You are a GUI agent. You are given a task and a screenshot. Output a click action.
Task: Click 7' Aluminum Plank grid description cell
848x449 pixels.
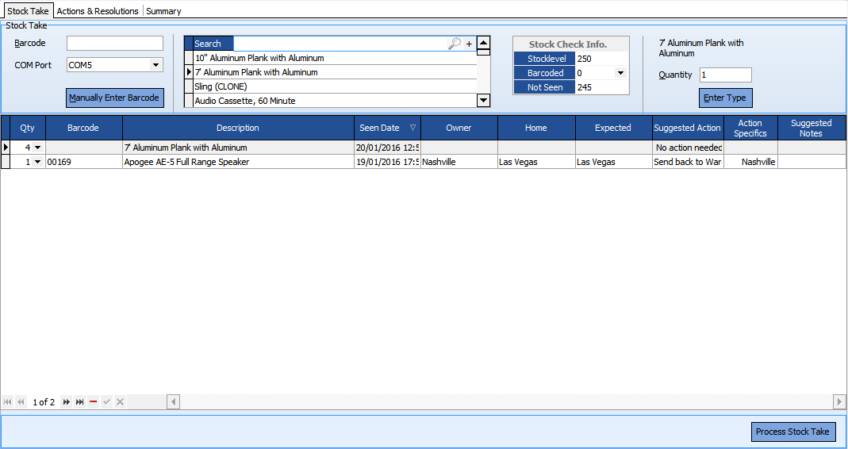point(239,148)
